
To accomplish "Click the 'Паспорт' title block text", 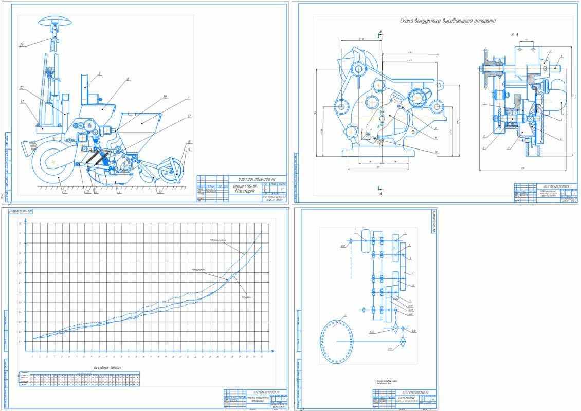I will (244, 192).
